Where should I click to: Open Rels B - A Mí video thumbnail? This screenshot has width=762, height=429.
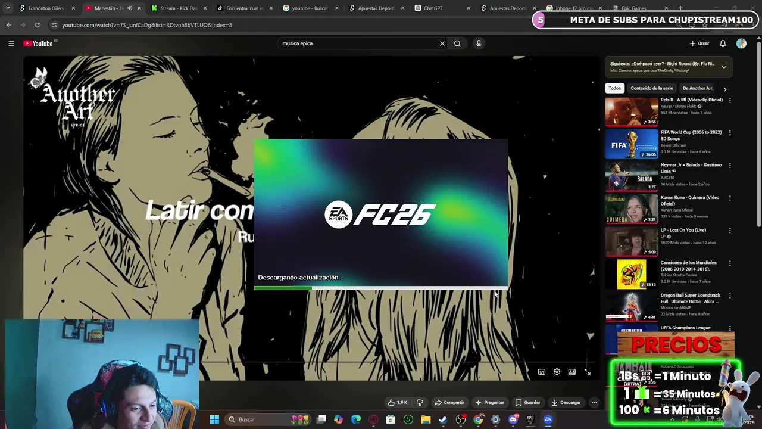(632, 112)
